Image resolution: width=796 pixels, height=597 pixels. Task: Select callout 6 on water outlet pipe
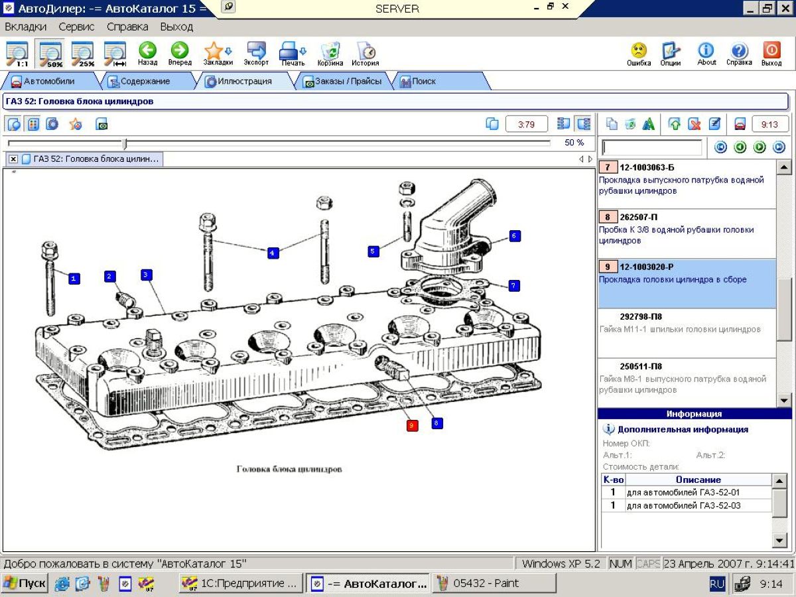coord(514,235)
